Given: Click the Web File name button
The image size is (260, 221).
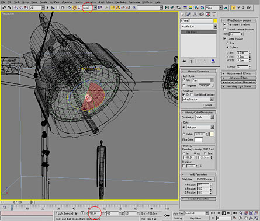Looking at the screenshot, I should (204, 179).
